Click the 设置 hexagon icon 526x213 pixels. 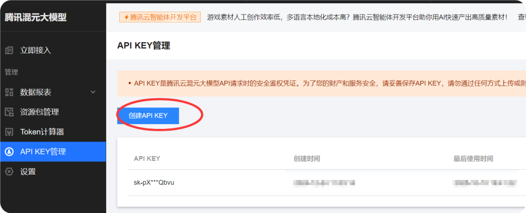click(9, 172)
